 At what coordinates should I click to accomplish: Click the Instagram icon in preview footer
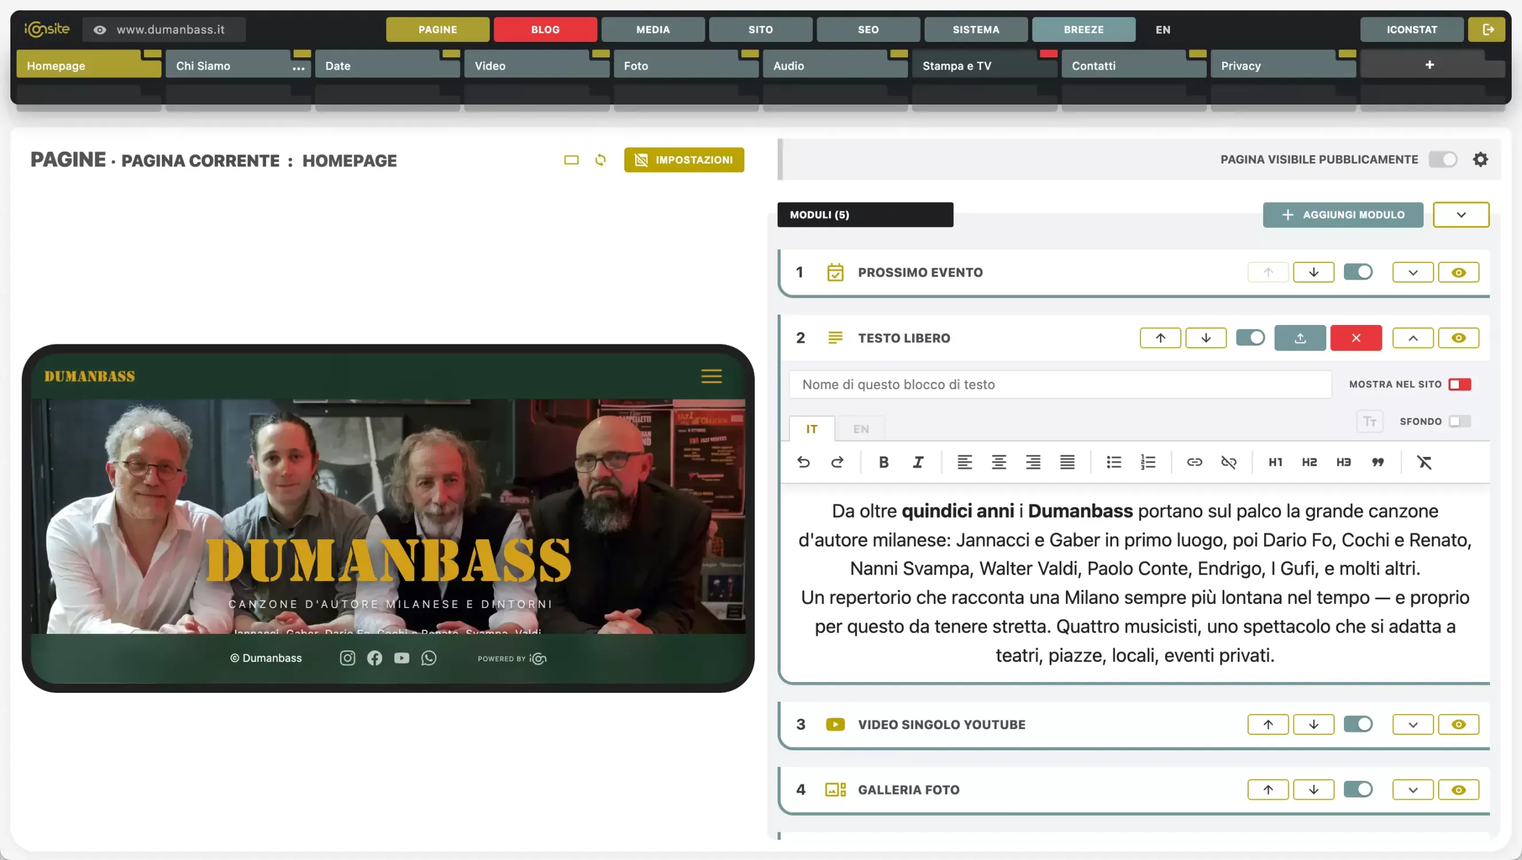[x=347, y=658]
